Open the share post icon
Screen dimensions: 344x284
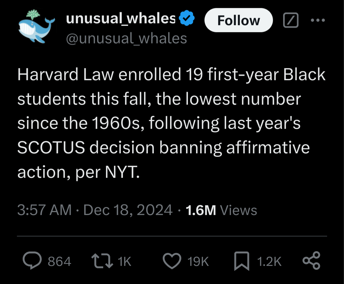click(x=311, y=261)
